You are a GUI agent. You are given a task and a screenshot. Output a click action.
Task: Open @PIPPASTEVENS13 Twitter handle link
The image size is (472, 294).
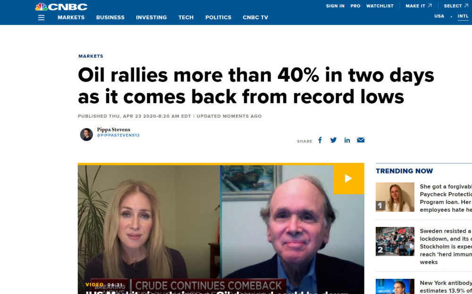coord(118,135)
